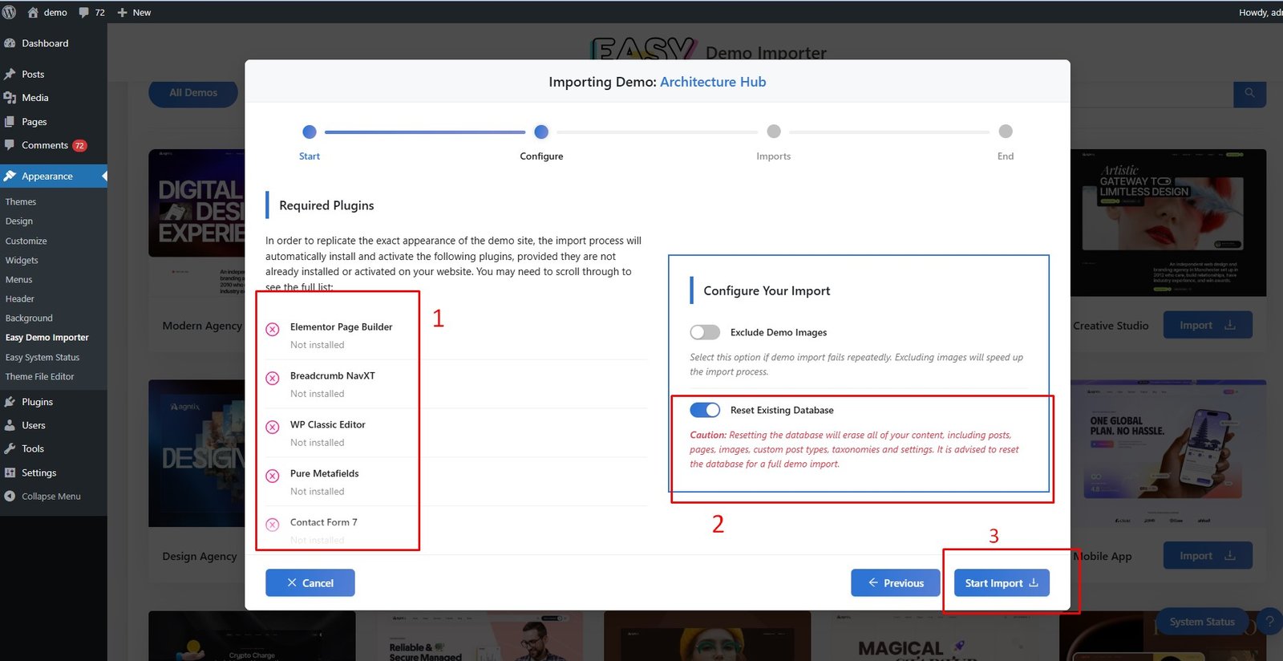Click the Plugins plug icon
Screen dimensions: 1283x661
(x=10, y=402)
